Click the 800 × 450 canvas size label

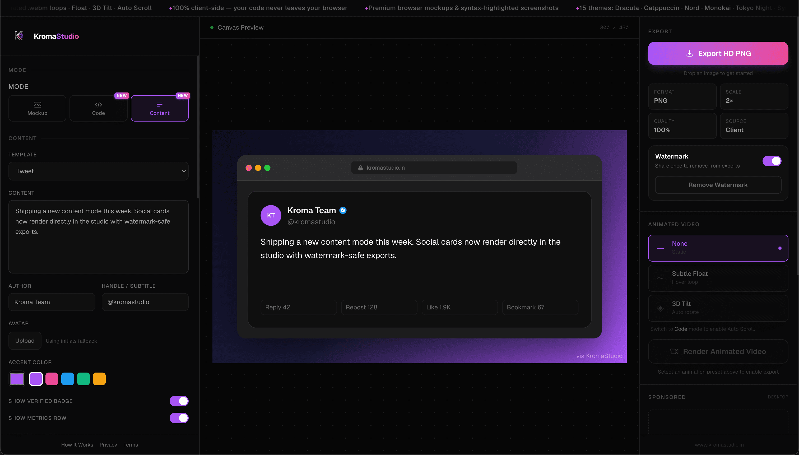pyautogui.click(x=614, y=27)
